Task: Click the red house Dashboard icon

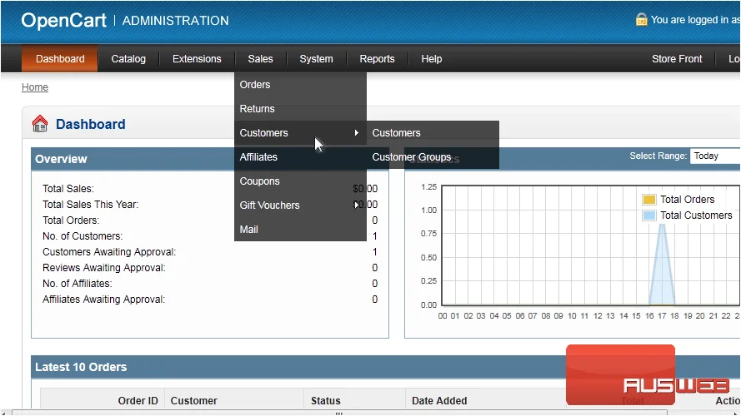Action: pos(40,124)
